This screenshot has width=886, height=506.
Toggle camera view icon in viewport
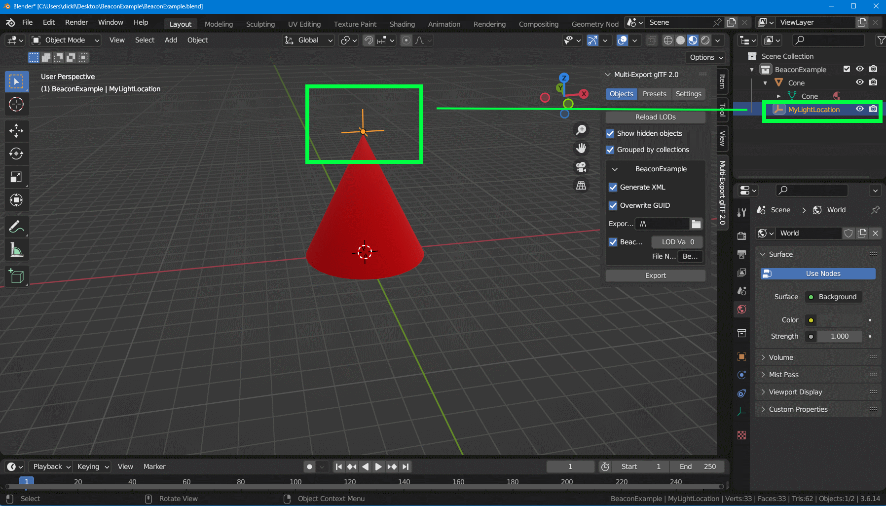point(581,167)
